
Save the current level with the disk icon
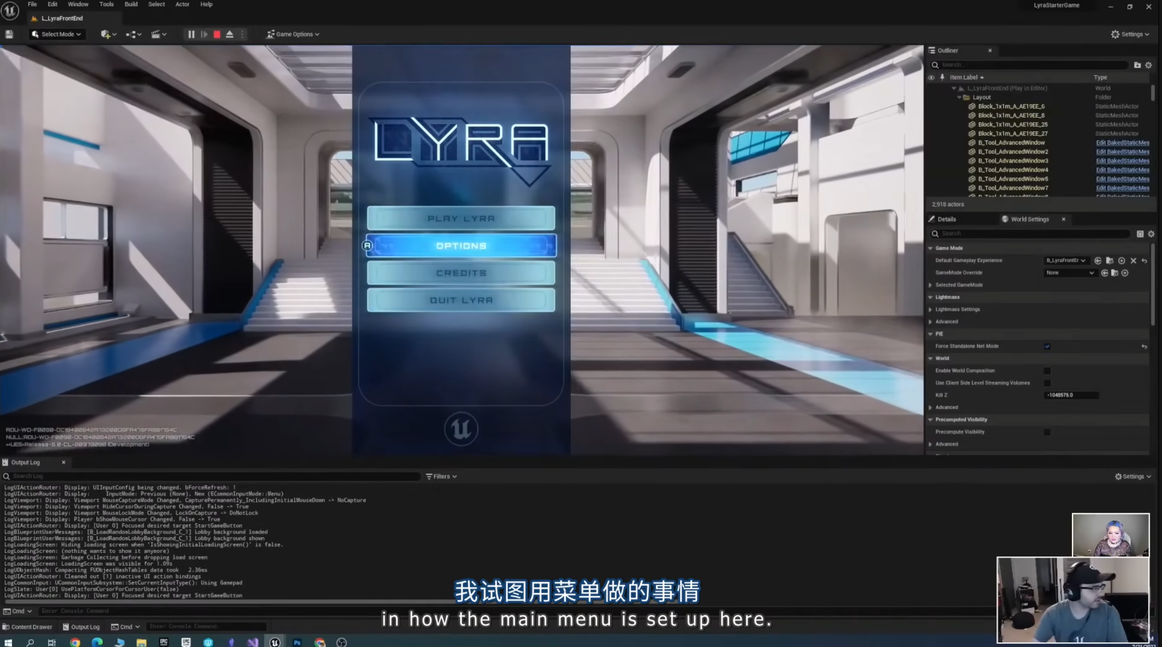9,34
